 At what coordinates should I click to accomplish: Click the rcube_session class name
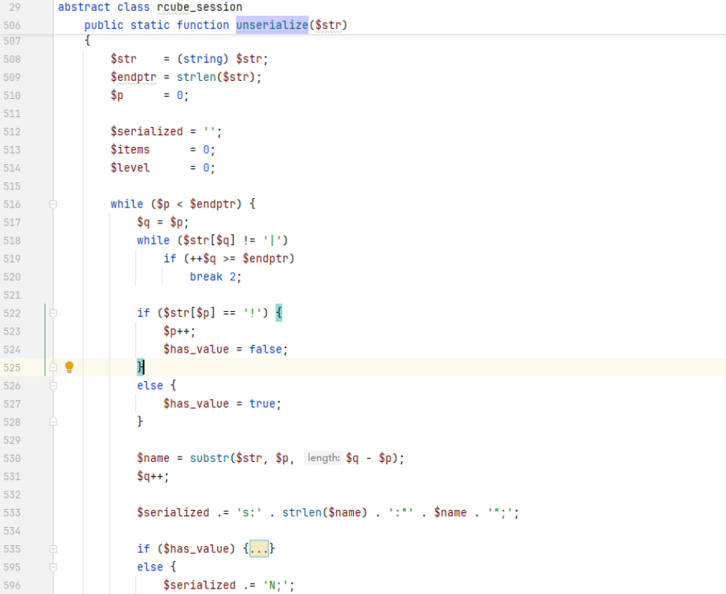point(200,7)
